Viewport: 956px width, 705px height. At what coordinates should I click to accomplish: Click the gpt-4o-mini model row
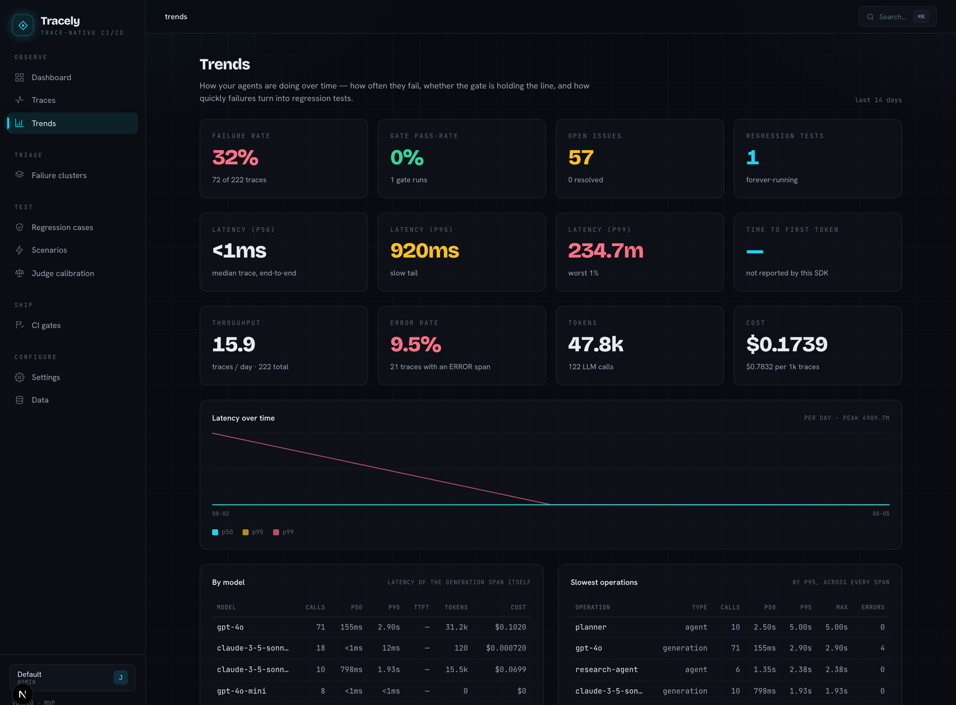(371, 691)
